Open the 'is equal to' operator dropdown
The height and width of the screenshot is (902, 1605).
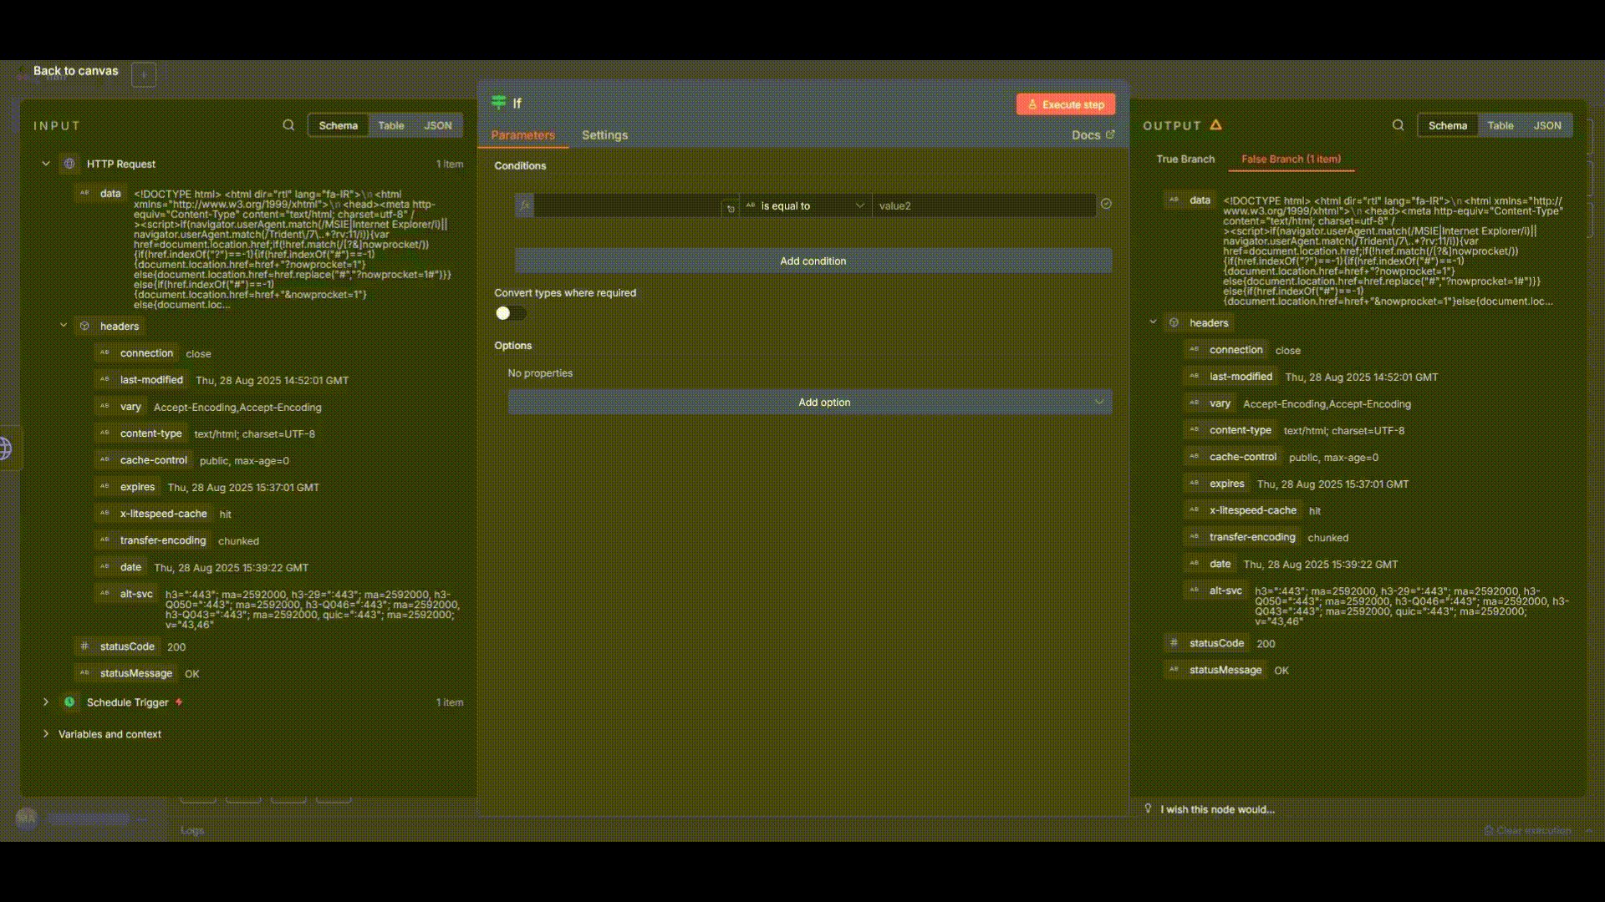click(805, 205)
